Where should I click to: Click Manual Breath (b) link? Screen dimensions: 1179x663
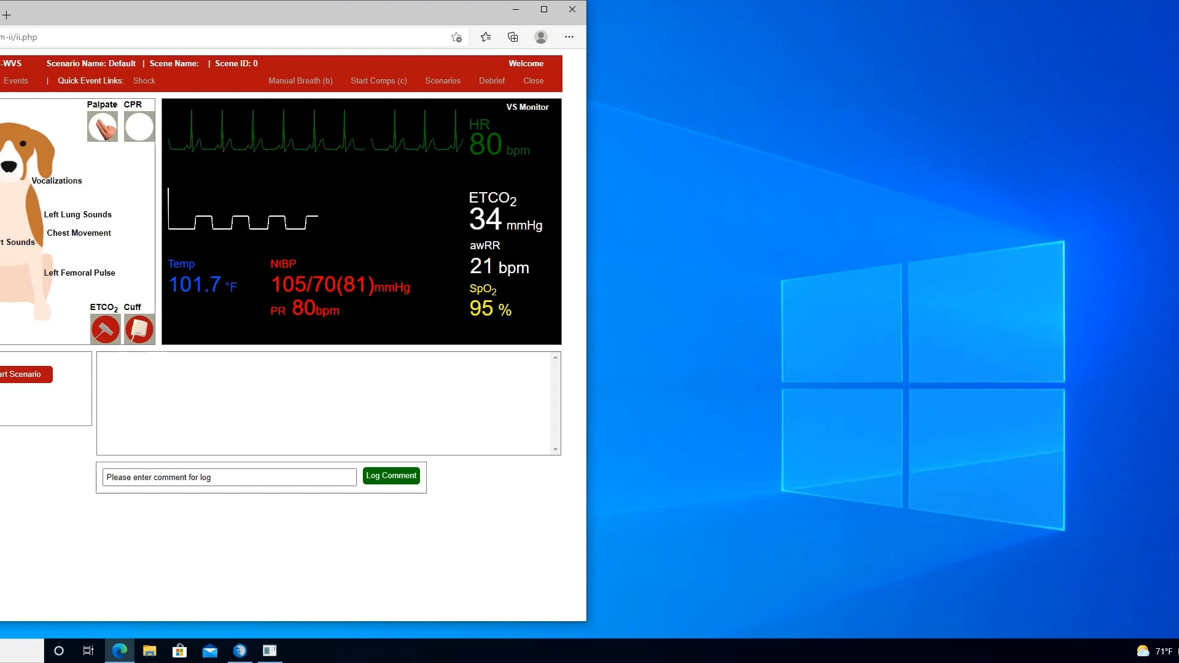300,80
